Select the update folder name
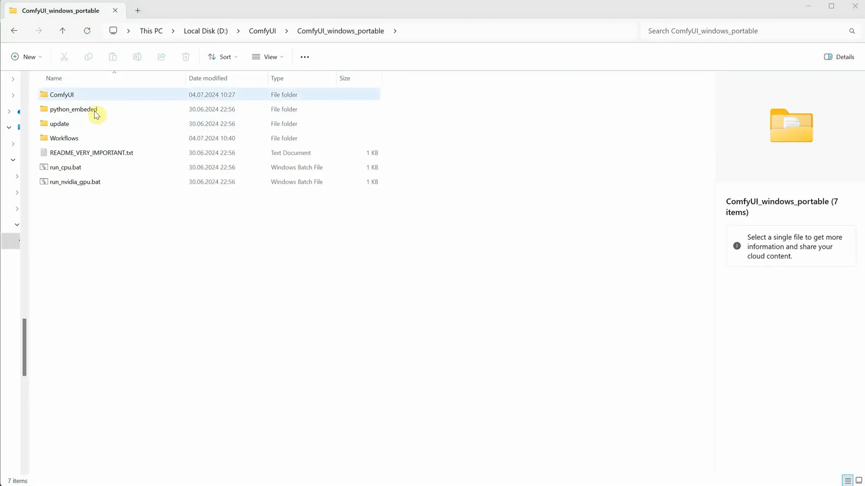865x486 pixels. point(59,124)
